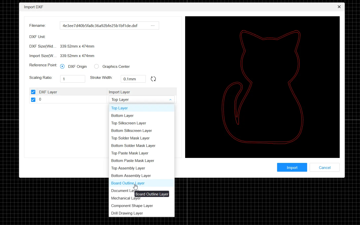
Task: Click the Stroke Width input field
Action: (x=133, y=79)
